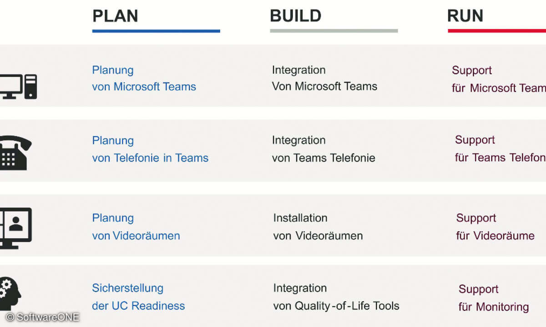The image size is (546, 327).
Task: Click the telephone icon
Action: click(x=15, y=153)
